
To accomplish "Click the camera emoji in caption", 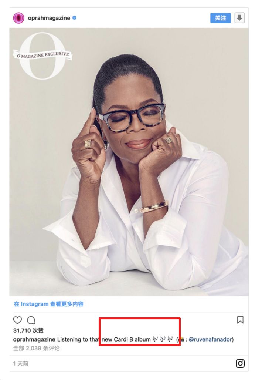I will [181, 339].
